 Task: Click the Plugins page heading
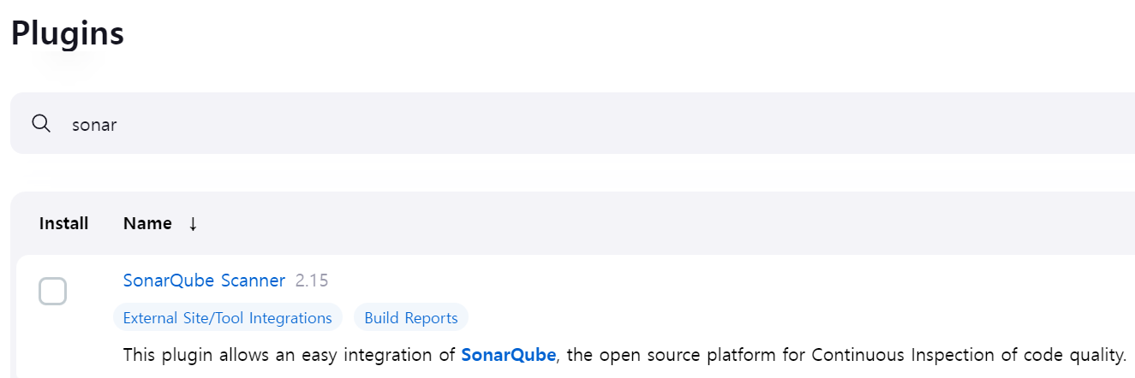tap(68, 33)
